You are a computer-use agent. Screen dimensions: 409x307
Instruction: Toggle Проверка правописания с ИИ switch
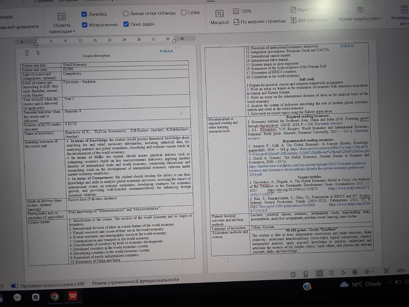[14, 286]
